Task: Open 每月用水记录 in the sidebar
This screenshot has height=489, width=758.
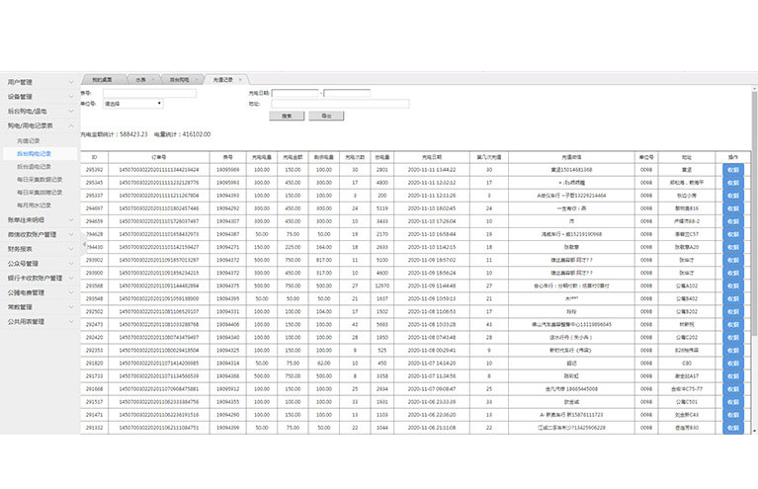Action: click(34, 205)
